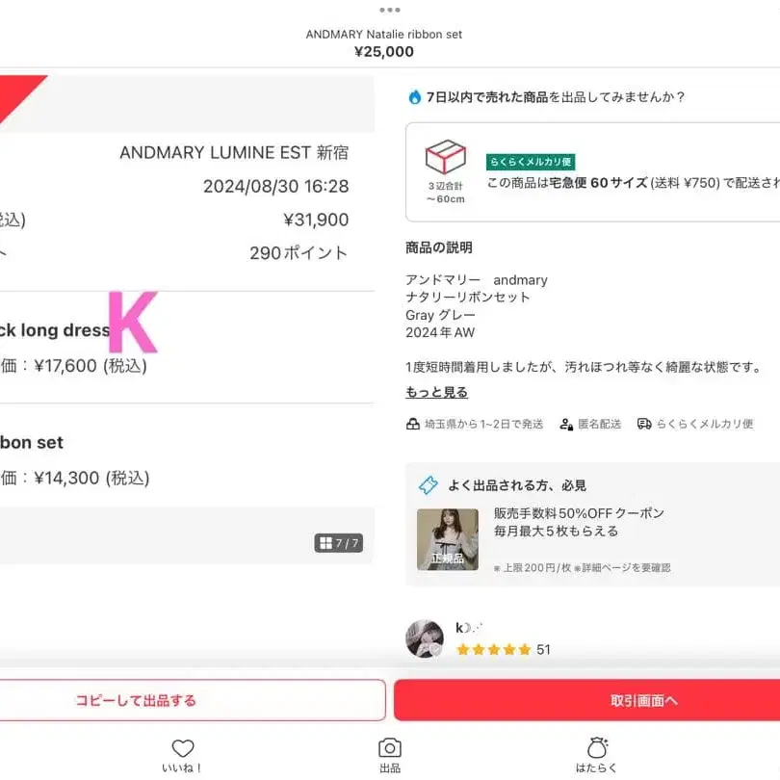Screen dimensions: 780x780
Task: Click the seller's five-star rating
Action: [494, 650]
